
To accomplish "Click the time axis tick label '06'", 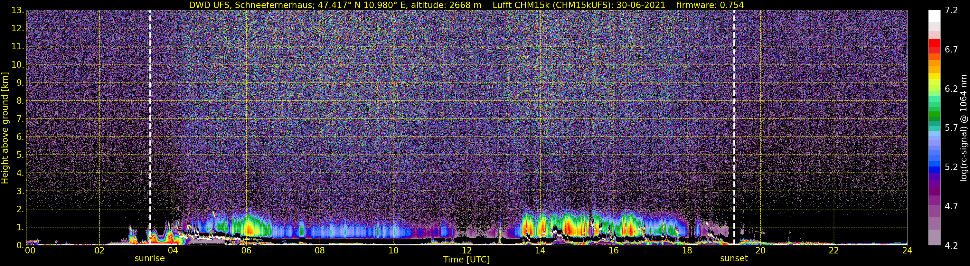I will click(x=246, y=251).
